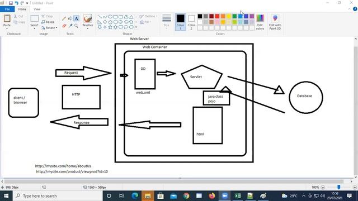Click the vertical scrollbar down arrow

click(356, 177)
